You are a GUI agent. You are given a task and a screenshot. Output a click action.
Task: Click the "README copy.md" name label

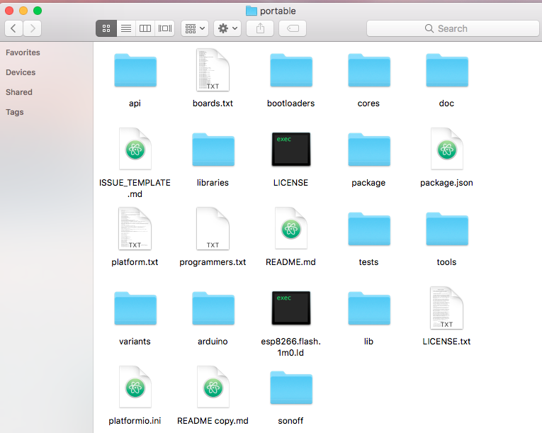[x=213, y=421]
